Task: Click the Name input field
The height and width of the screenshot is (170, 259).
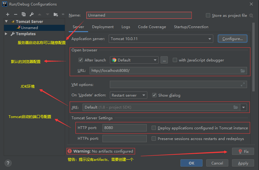Action: [139, 15]
